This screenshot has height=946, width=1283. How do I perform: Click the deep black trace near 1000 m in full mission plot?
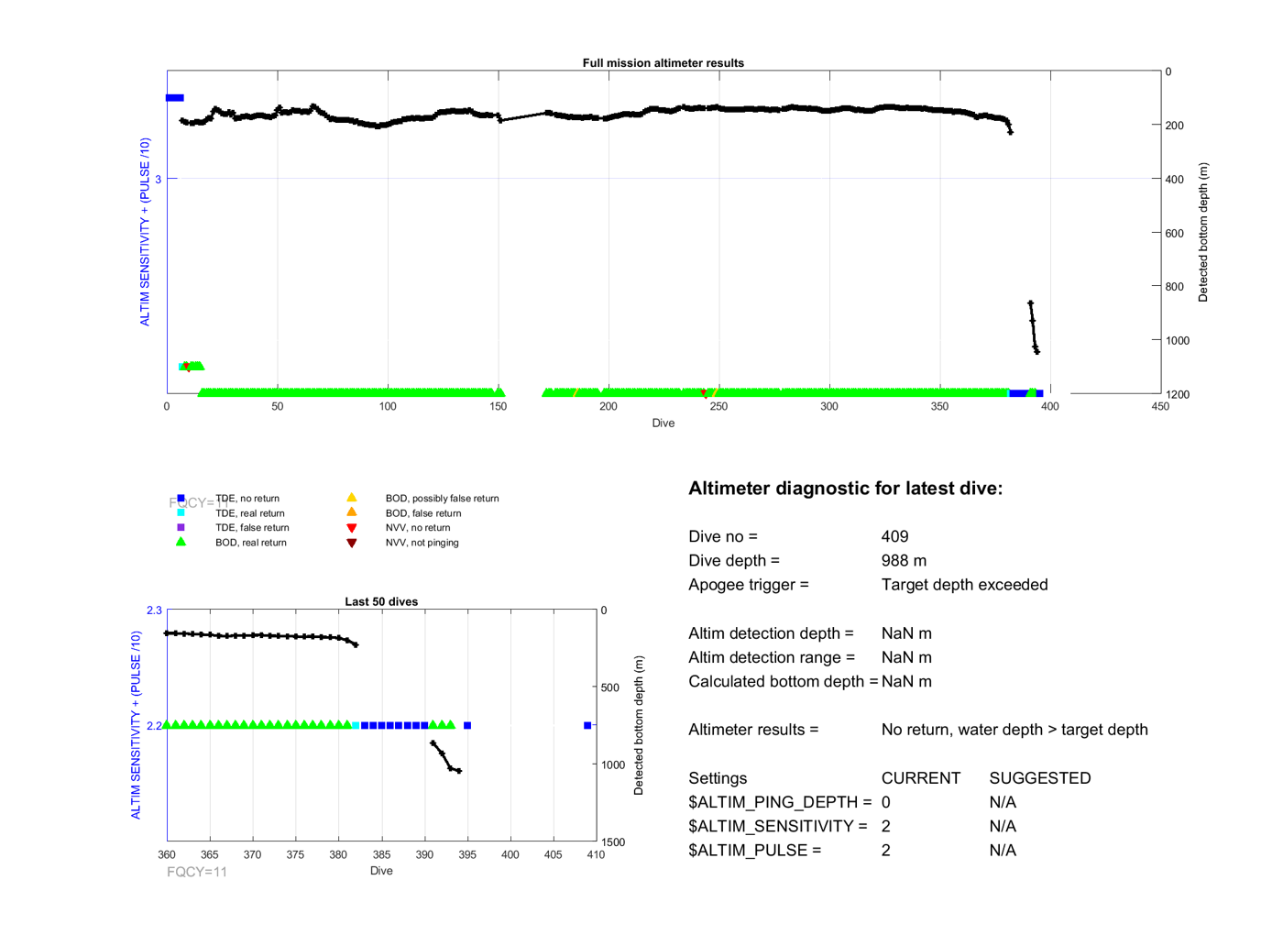[1034, 327]
